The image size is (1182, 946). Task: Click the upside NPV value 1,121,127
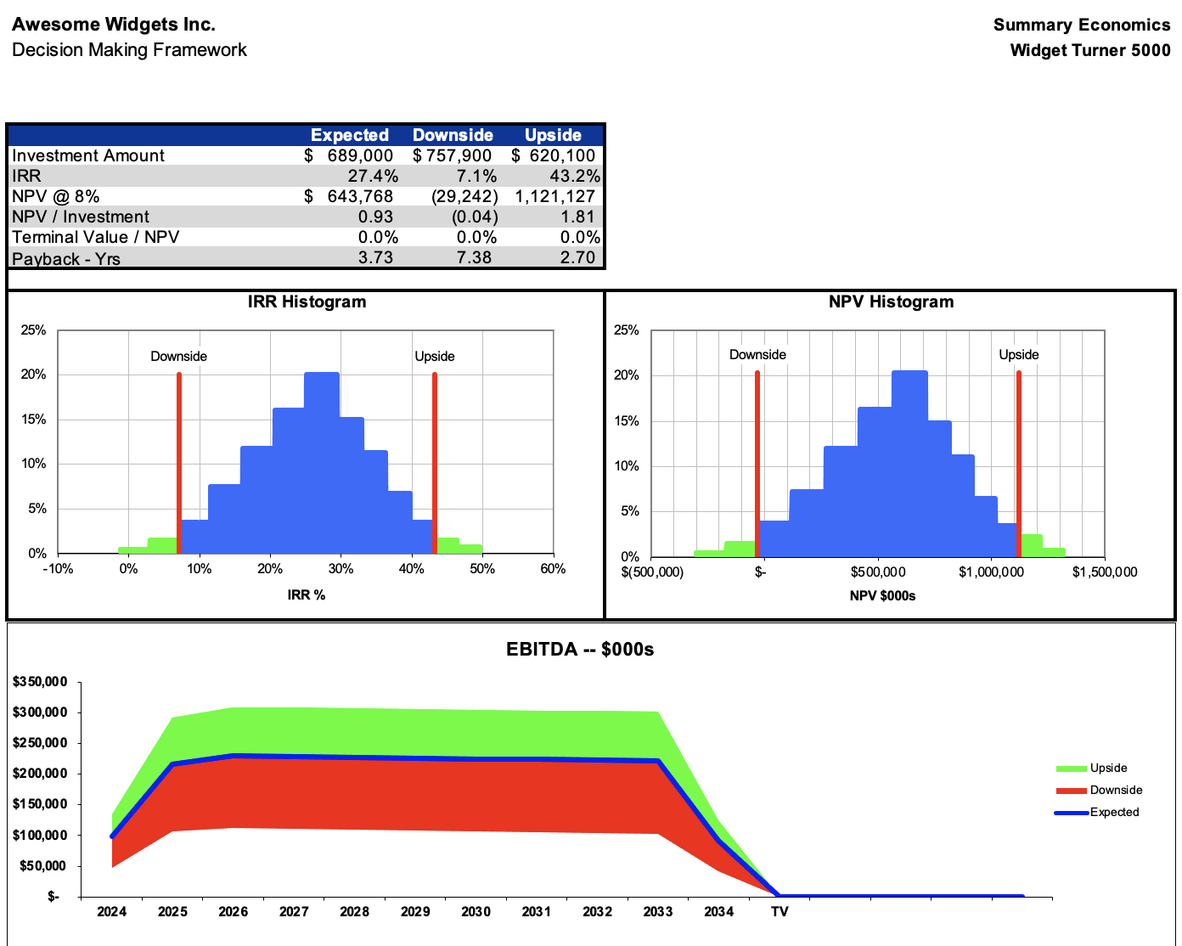tap(555, 196)
